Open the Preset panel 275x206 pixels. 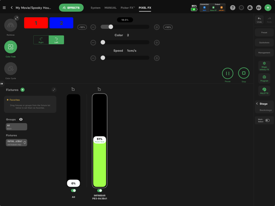(264, 32)
